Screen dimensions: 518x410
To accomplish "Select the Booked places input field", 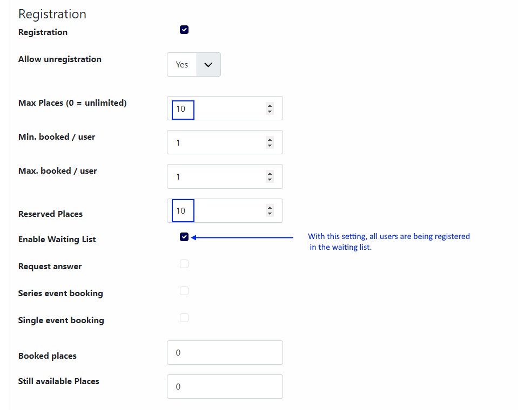I will [x=225, y=353].
